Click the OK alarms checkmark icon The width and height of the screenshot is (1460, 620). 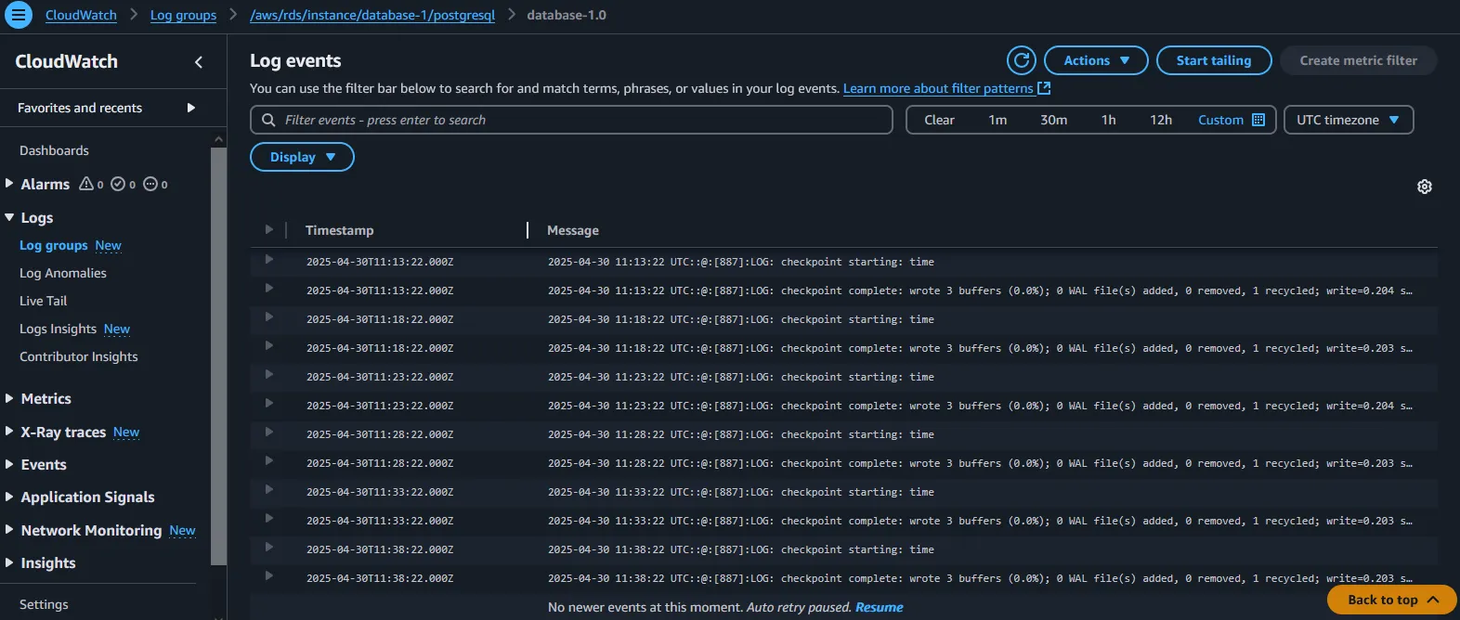[x=118, y=184]
